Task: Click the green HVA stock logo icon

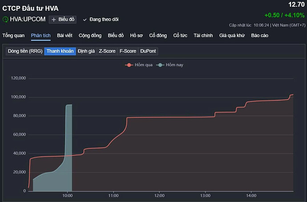Action: [5, 20]
